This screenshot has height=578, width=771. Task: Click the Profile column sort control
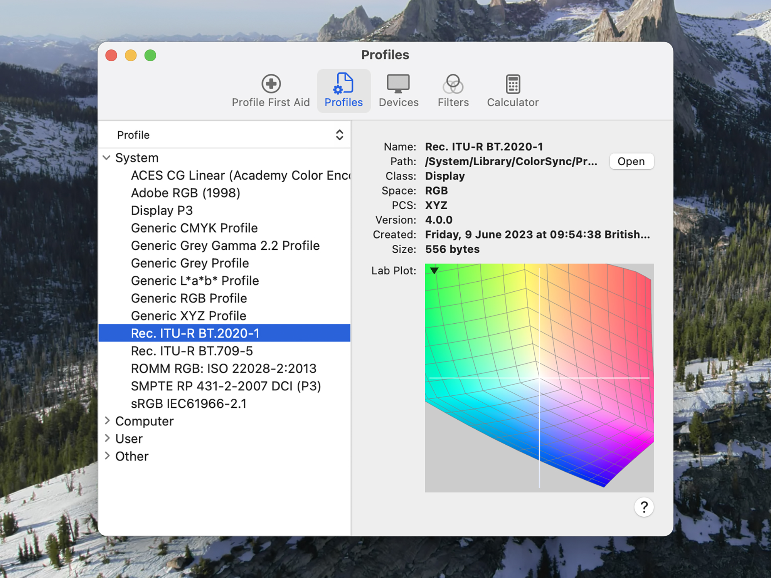coord(339,134)
